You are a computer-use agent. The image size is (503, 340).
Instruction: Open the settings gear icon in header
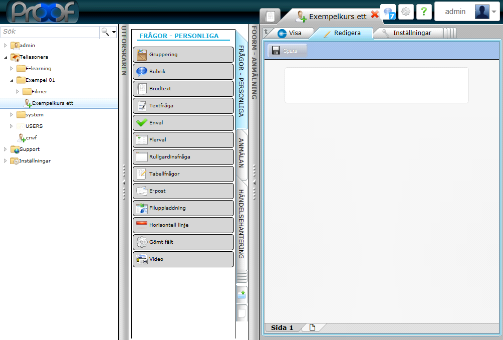[x=406, y=12]
